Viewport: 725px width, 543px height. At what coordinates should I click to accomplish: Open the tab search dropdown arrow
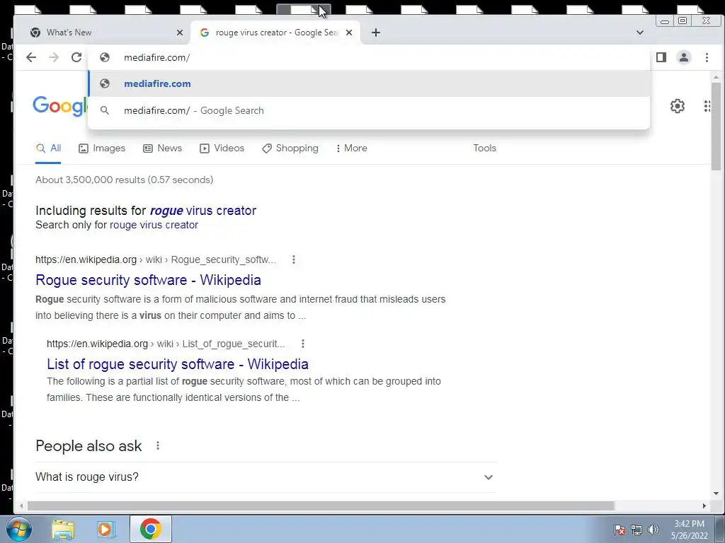[640, 33]
